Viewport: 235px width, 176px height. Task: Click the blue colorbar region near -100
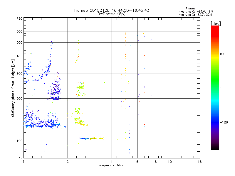[215, 122]
